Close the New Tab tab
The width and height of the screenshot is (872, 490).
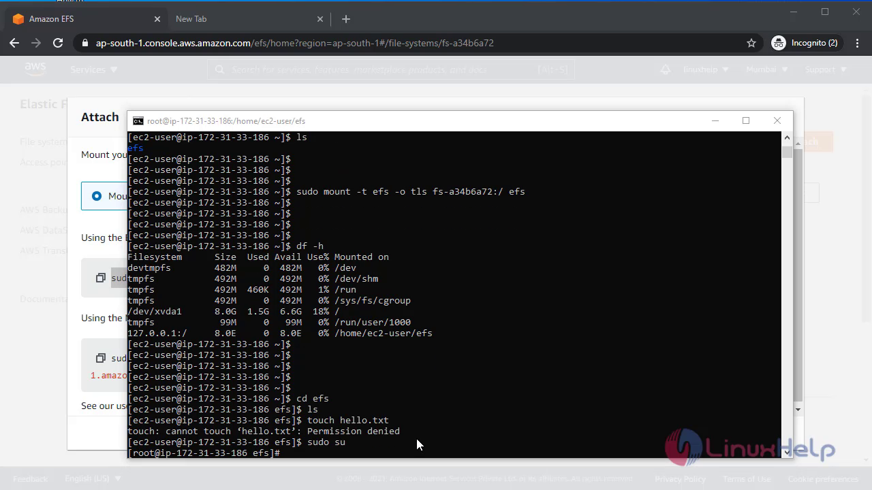(x=321, y=19)
